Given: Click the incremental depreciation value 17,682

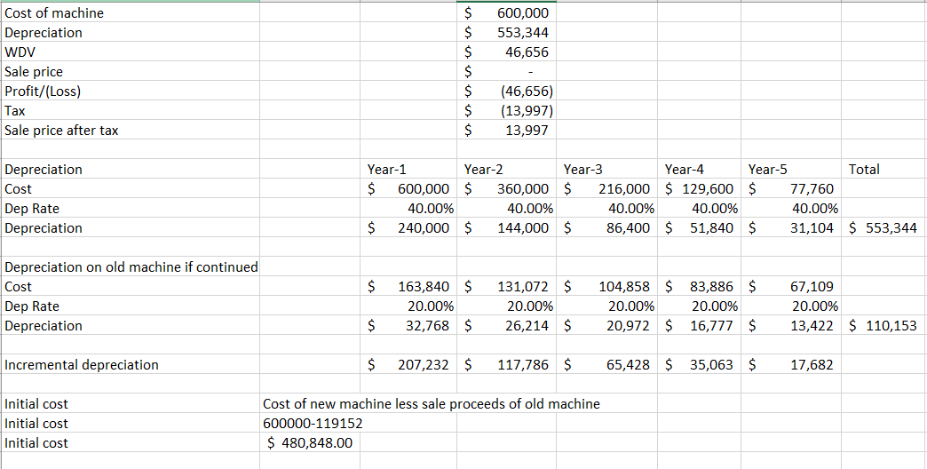Looking at the screenshot, I should click(x=811, y=365).
